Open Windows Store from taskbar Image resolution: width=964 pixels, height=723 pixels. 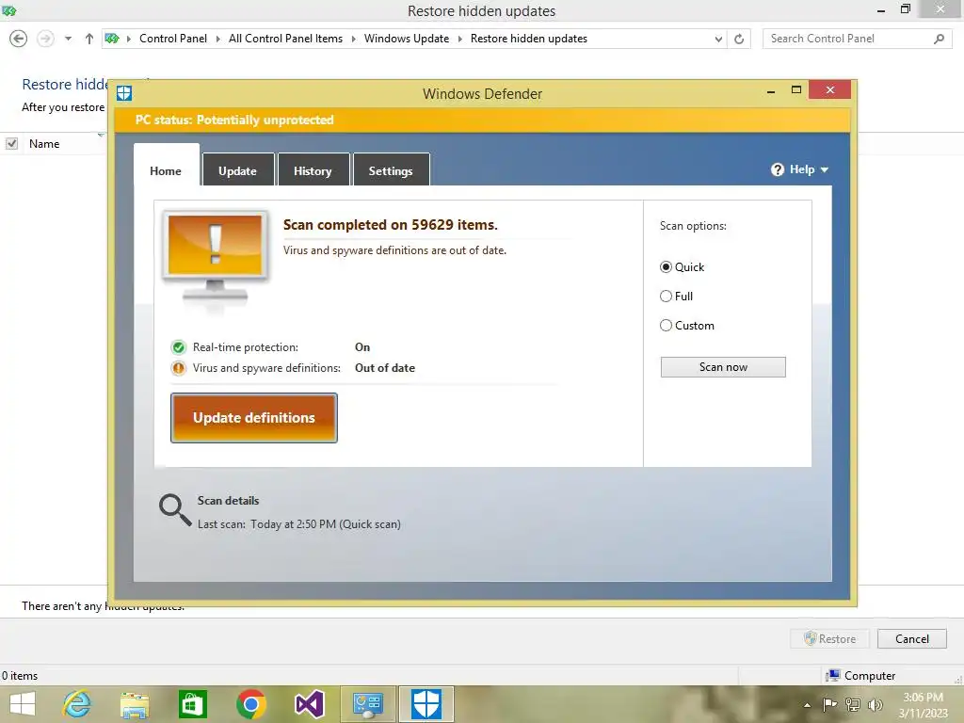(192, 704)
